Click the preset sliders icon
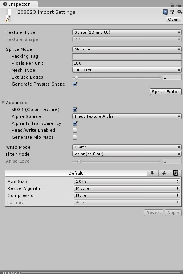This screenshot has width=183, height=274. coord(172,12)
